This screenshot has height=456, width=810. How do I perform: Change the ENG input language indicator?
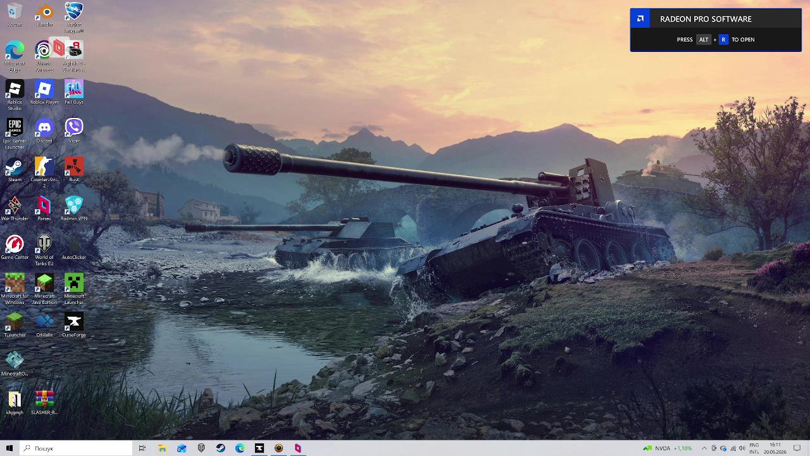pyautogui.click(x=754, y=448)
